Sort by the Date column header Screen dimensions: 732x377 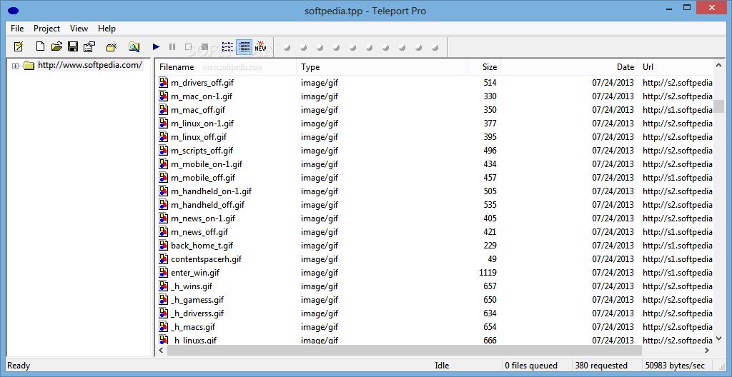pyautogui.click(x=569, y=67)
